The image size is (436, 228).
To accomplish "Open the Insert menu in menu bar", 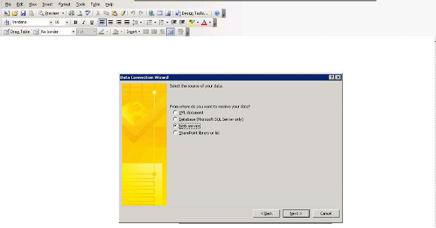I will [47, 4].
